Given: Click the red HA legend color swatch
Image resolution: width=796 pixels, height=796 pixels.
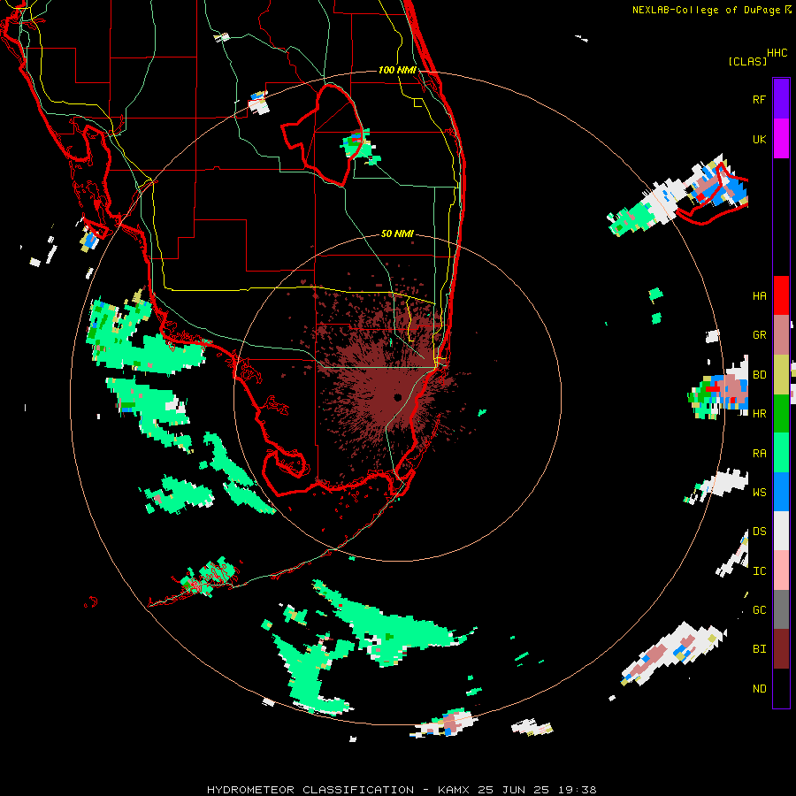Looking at the screenshot, I should [x=781, y=295].
